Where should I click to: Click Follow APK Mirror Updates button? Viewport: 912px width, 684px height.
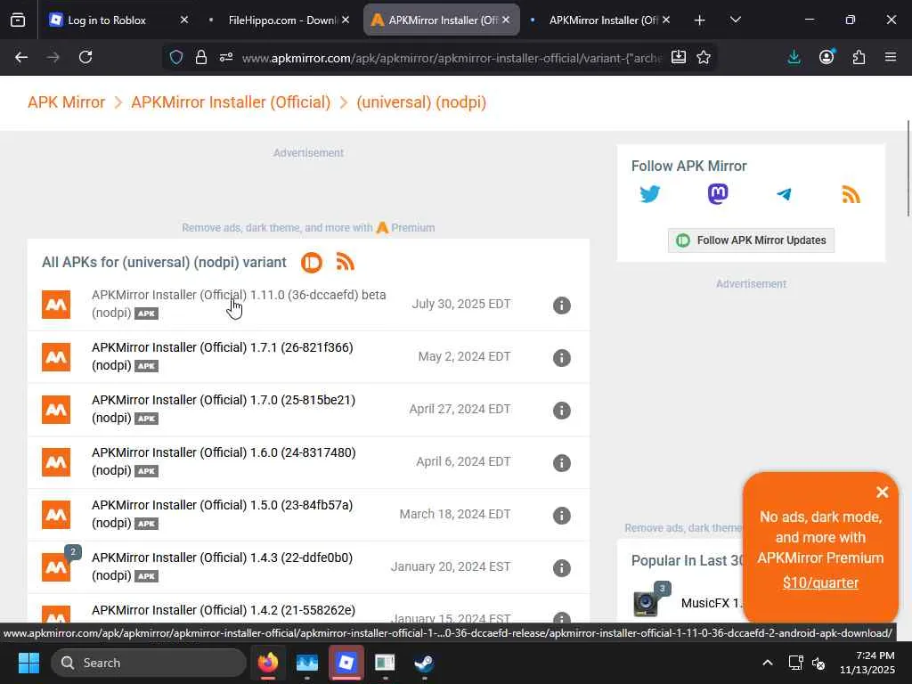[x=751, y=240]
